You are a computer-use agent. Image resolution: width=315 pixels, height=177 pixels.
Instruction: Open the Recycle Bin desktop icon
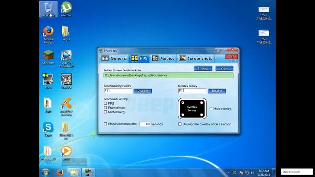tap(48, 9)
